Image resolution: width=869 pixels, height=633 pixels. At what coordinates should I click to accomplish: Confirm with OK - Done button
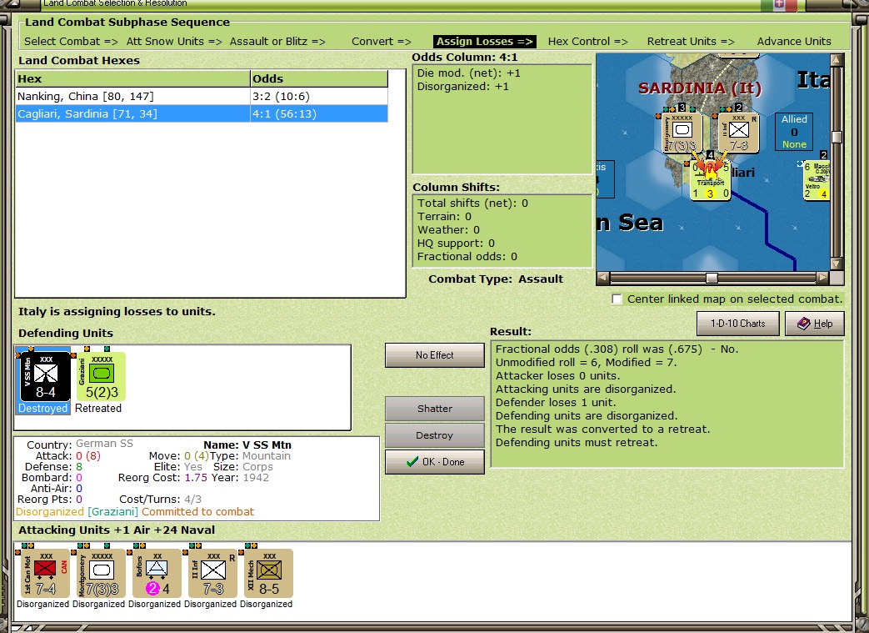435,461
